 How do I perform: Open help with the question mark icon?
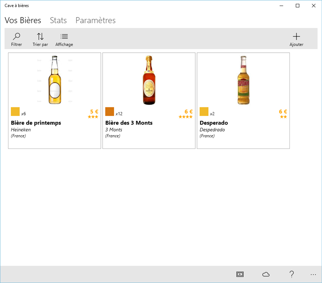pyautogui.click(x=292, y=274)
